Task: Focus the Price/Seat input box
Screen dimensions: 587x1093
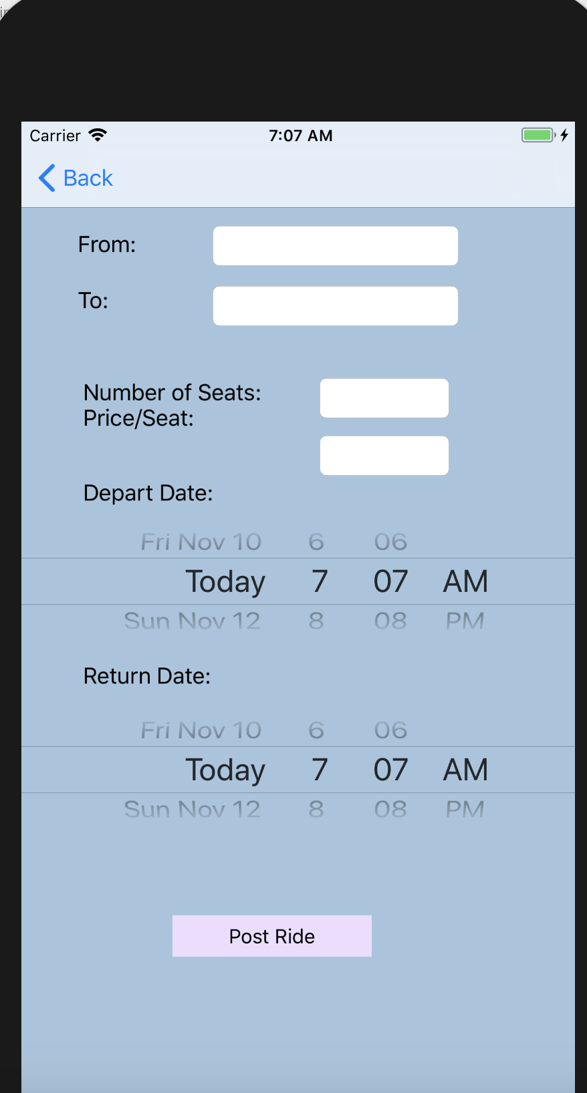Action: (384, 456)
